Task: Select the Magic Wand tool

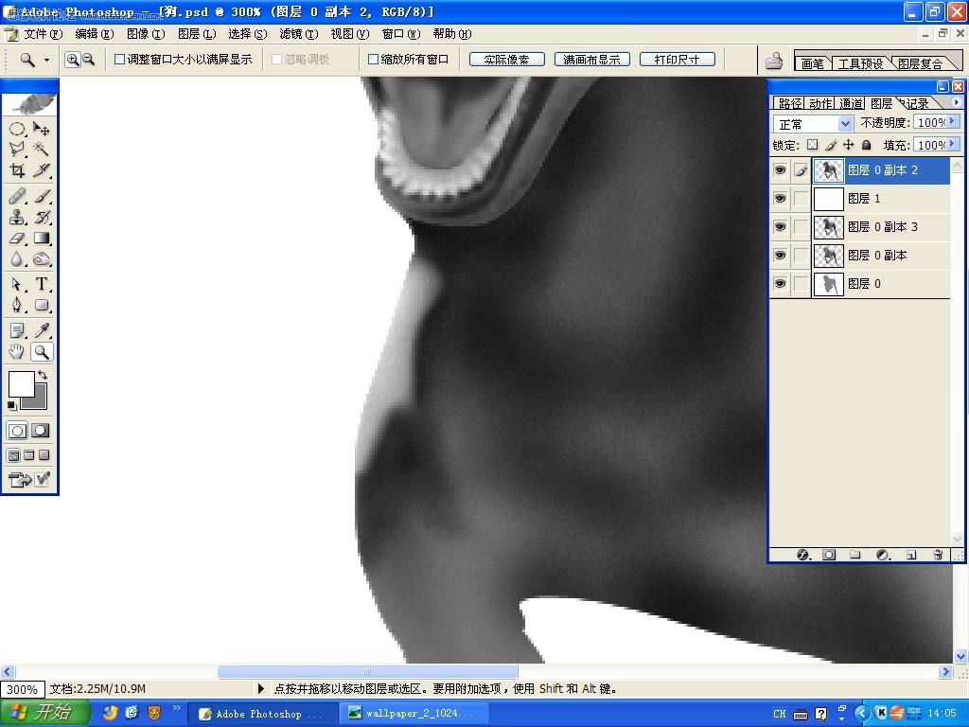Action: click(x=42, y=149)
